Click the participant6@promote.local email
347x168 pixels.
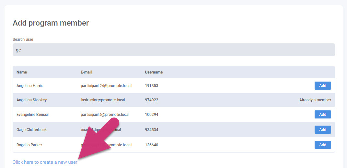[x=105, y=115]
